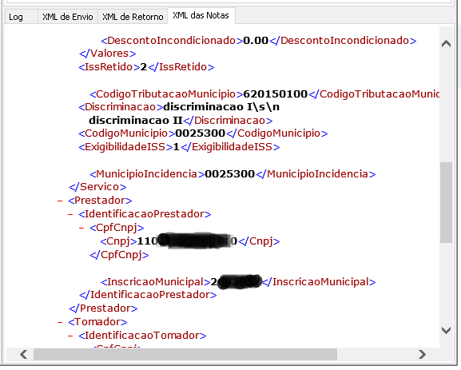Click the text discriminacao II

tap(136, 121)
